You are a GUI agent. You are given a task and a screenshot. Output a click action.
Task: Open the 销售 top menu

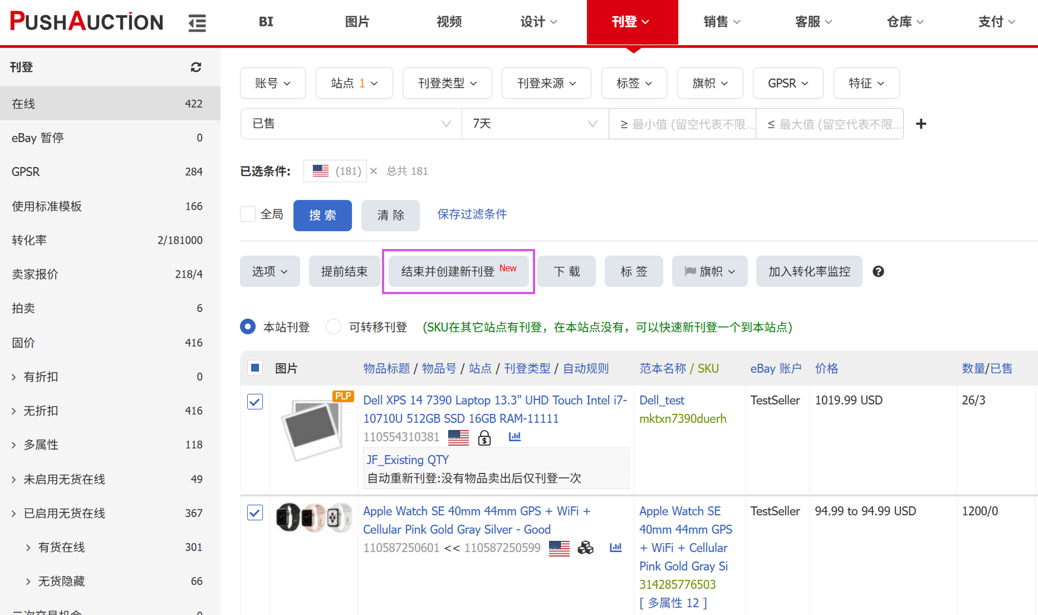click(721, 22)
